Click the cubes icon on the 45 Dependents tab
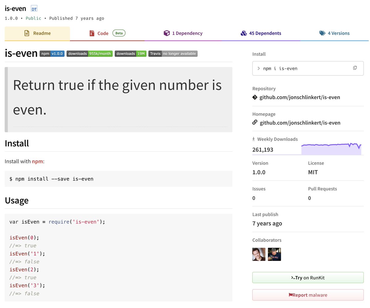370x308 pixels. [x=244, y=33]
